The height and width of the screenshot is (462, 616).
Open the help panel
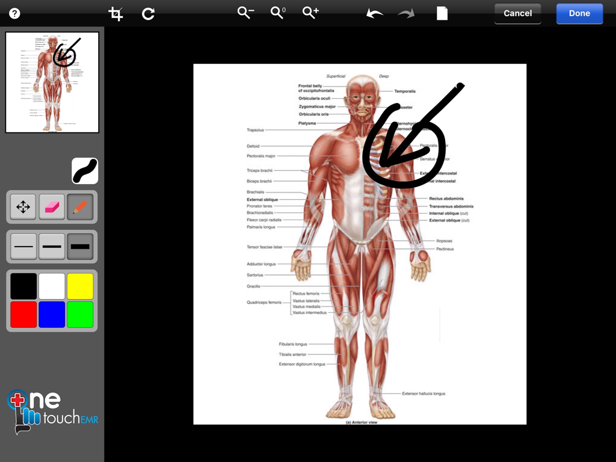click(14, 13)
